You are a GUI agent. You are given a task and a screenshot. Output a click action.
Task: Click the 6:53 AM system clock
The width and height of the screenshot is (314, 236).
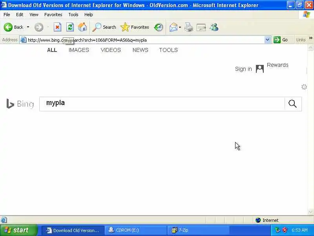pos(299,230)
